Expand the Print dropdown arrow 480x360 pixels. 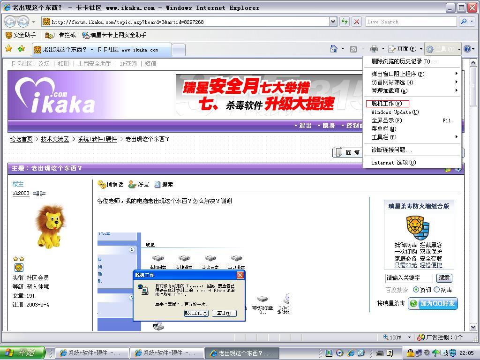(x=382, y=49)
